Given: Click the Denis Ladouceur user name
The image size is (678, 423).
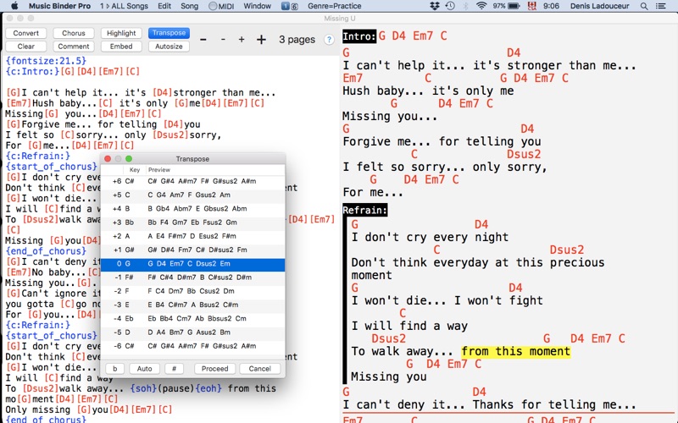Looking at the screenshot, I should coord(599,6).
